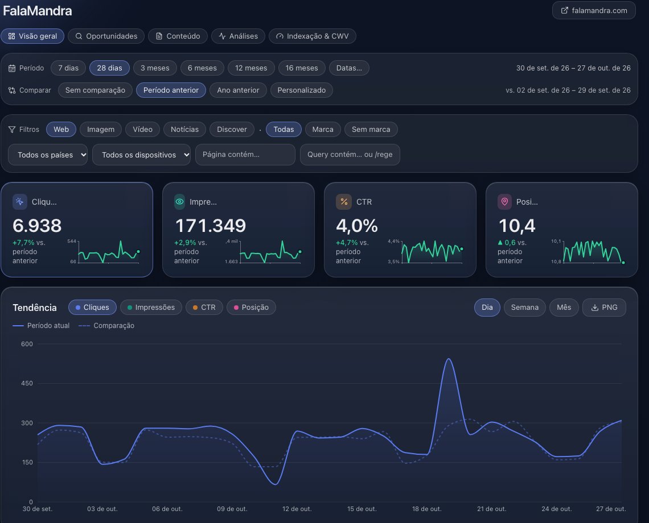Image resolution: width=649 pixels, height=523 pixels.
Task: Select the Posição metric card
Action: 562,230
